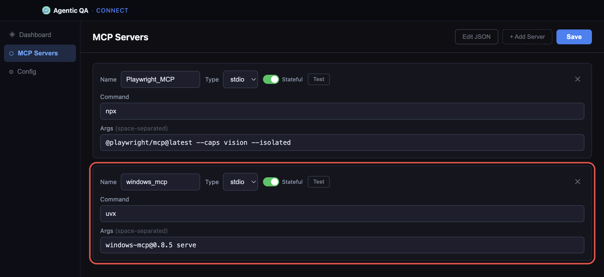Focus the Playwright_MCP name field
The height and width of the screenshot is (277, 604).
[160, 79]
